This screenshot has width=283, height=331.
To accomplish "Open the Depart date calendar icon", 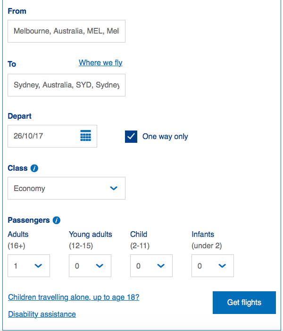I will (x=85, y=136).
